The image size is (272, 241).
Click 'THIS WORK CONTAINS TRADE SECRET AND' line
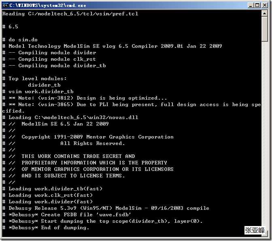pos(68,156)
